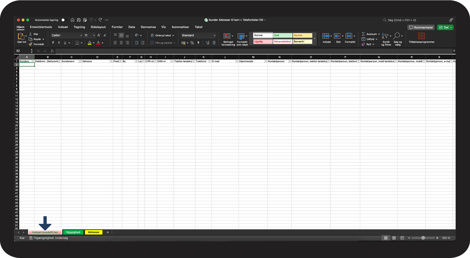Viewport: 470px width, 258px height.
Task: Adjust the zoom slider handle
Action: coord(423,238)
